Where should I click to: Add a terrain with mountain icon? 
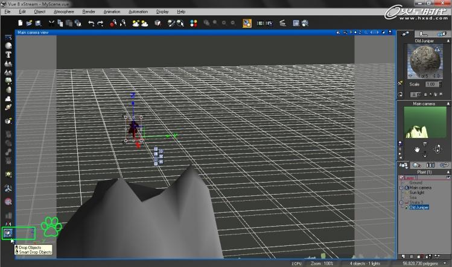(8, 63)
